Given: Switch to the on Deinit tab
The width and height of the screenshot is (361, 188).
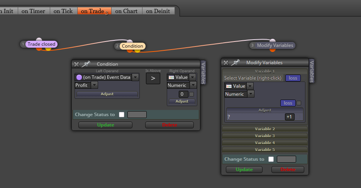Looking at the screenshot, I should pyautogui.click(x=158, y=11).
